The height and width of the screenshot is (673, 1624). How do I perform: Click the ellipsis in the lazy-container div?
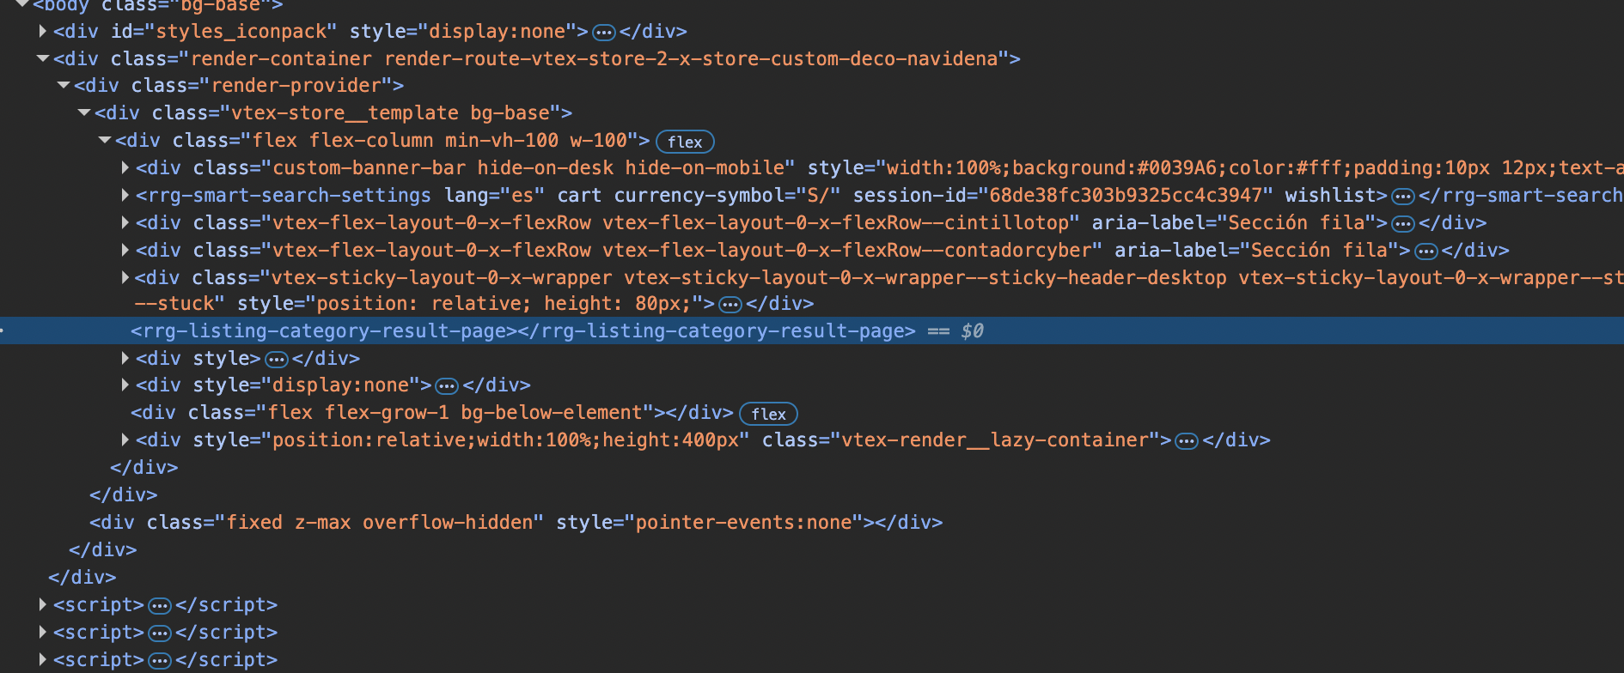1186,441
